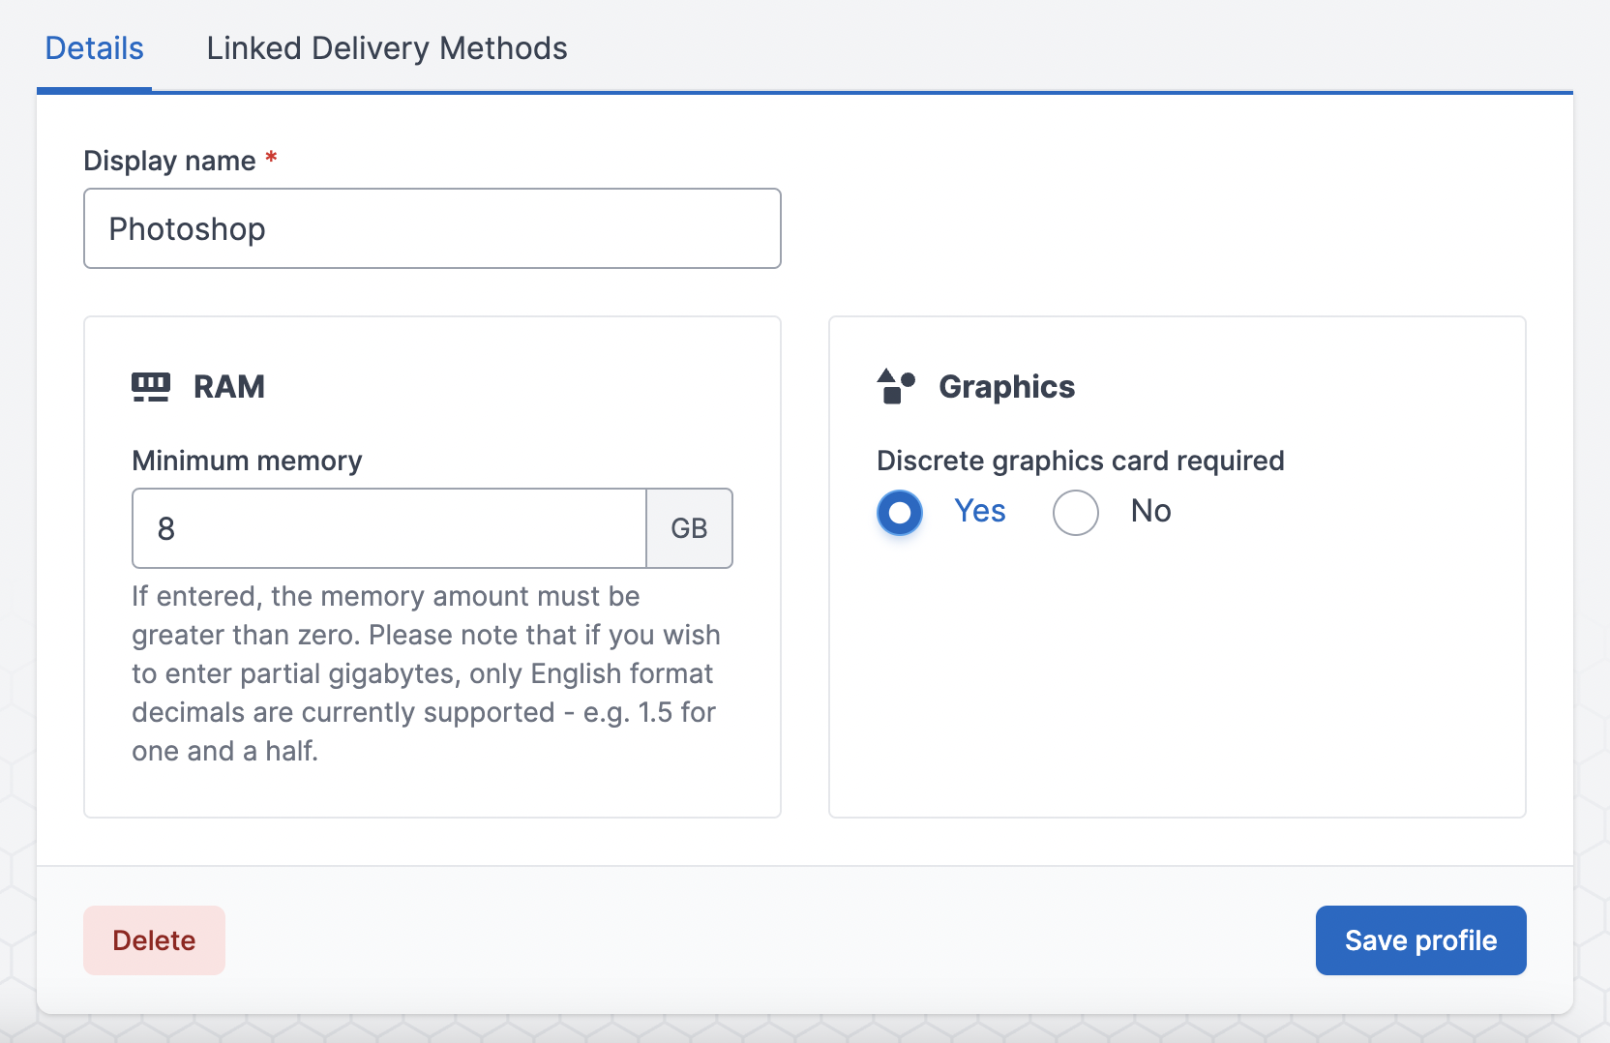Switch to the Details tab
This screenshot has width=1610, height=1043.
click(x=94, y=48)
